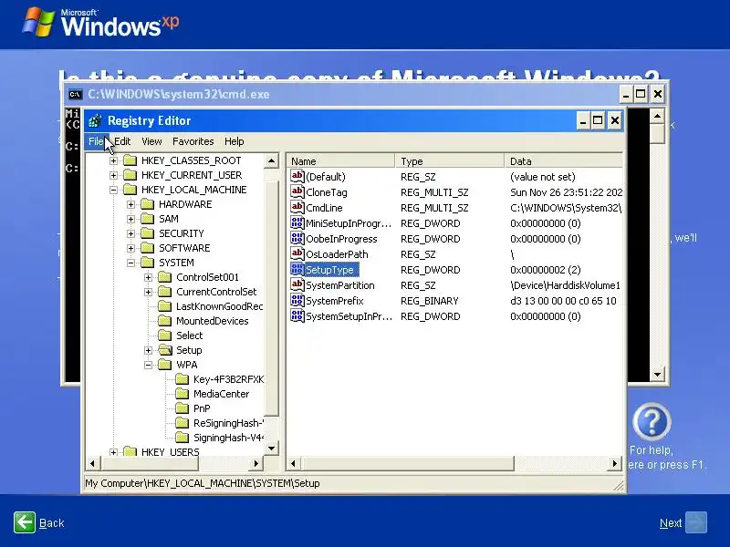The image size is (730, 547).
Task: Select the OobeInProgress value name
Action: (341, 239)
